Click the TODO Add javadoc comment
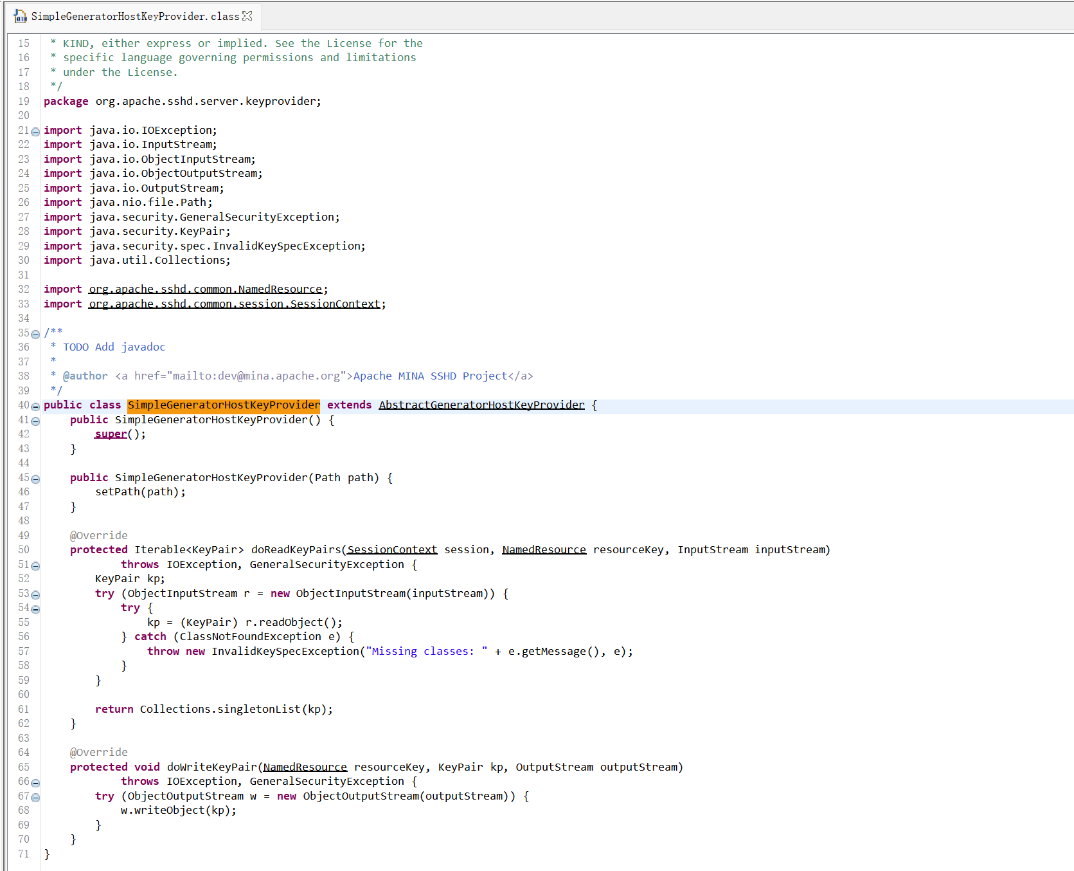 click(x=114, y=347)
